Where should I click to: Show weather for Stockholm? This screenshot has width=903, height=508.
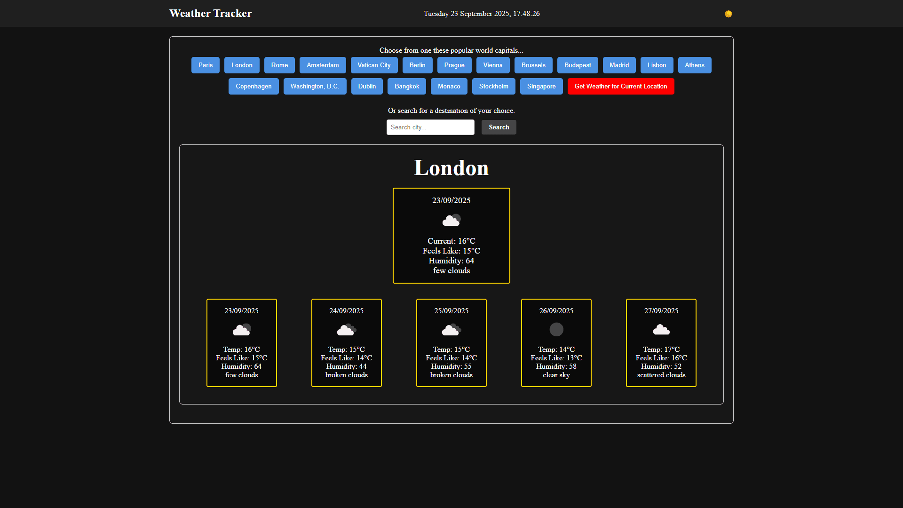[493, 87]
